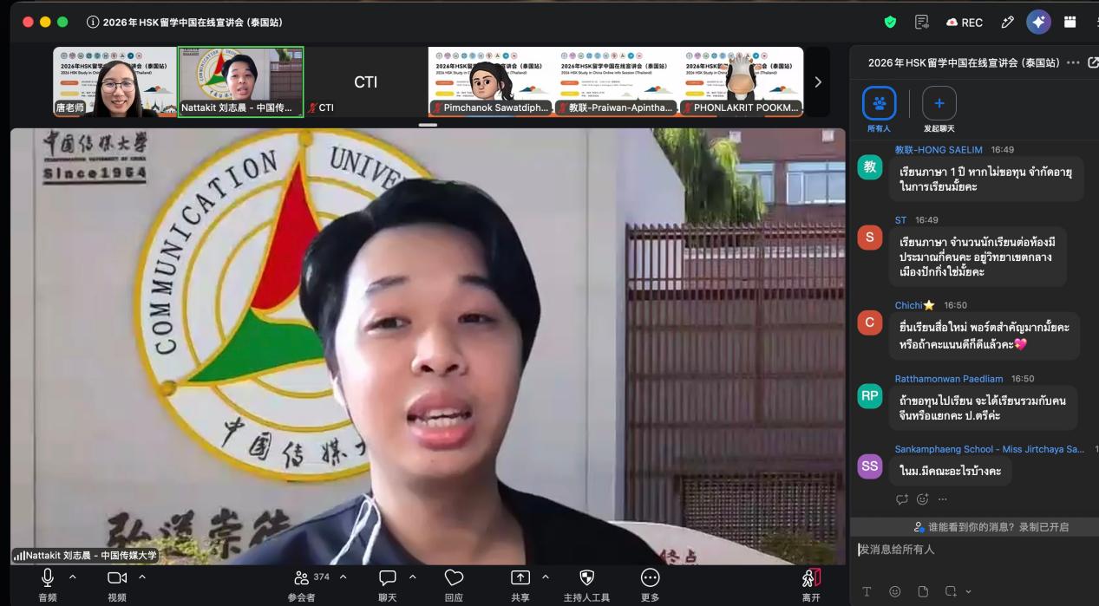Open the live transcription notes icon
Image resolution: width=1099 pixels, height=606 pixels.
pyautogui.click(x=921, y=22)
